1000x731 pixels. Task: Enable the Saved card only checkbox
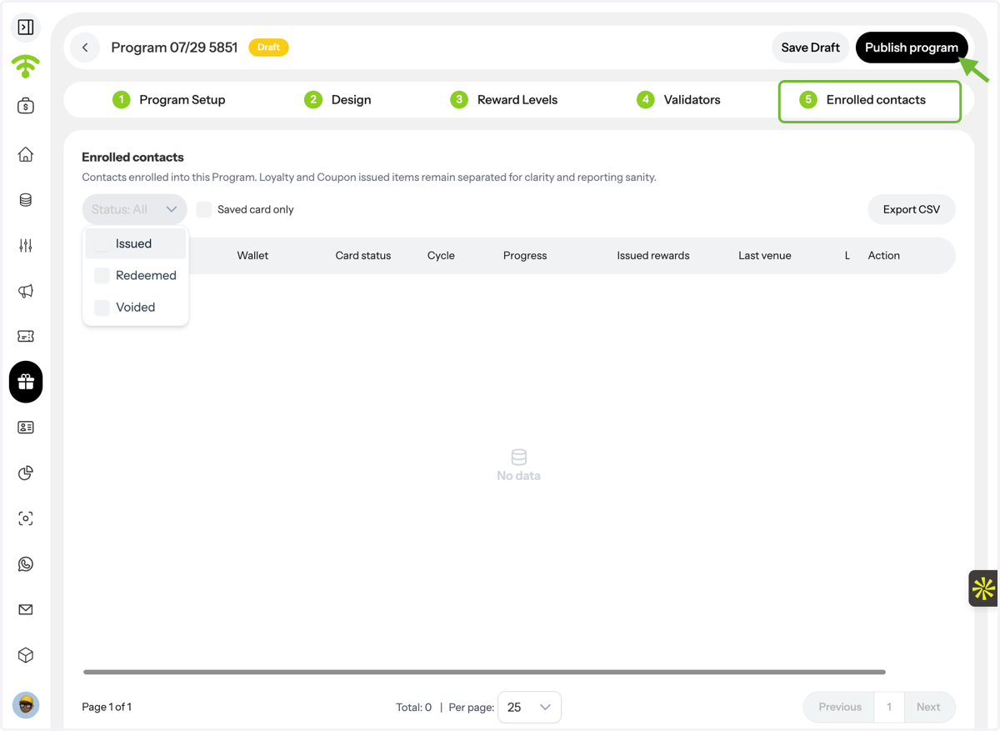click(x=203, y=209)
